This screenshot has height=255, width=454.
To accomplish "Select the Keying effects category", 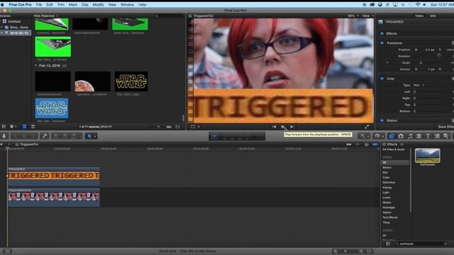I will [x=387, y=187].
